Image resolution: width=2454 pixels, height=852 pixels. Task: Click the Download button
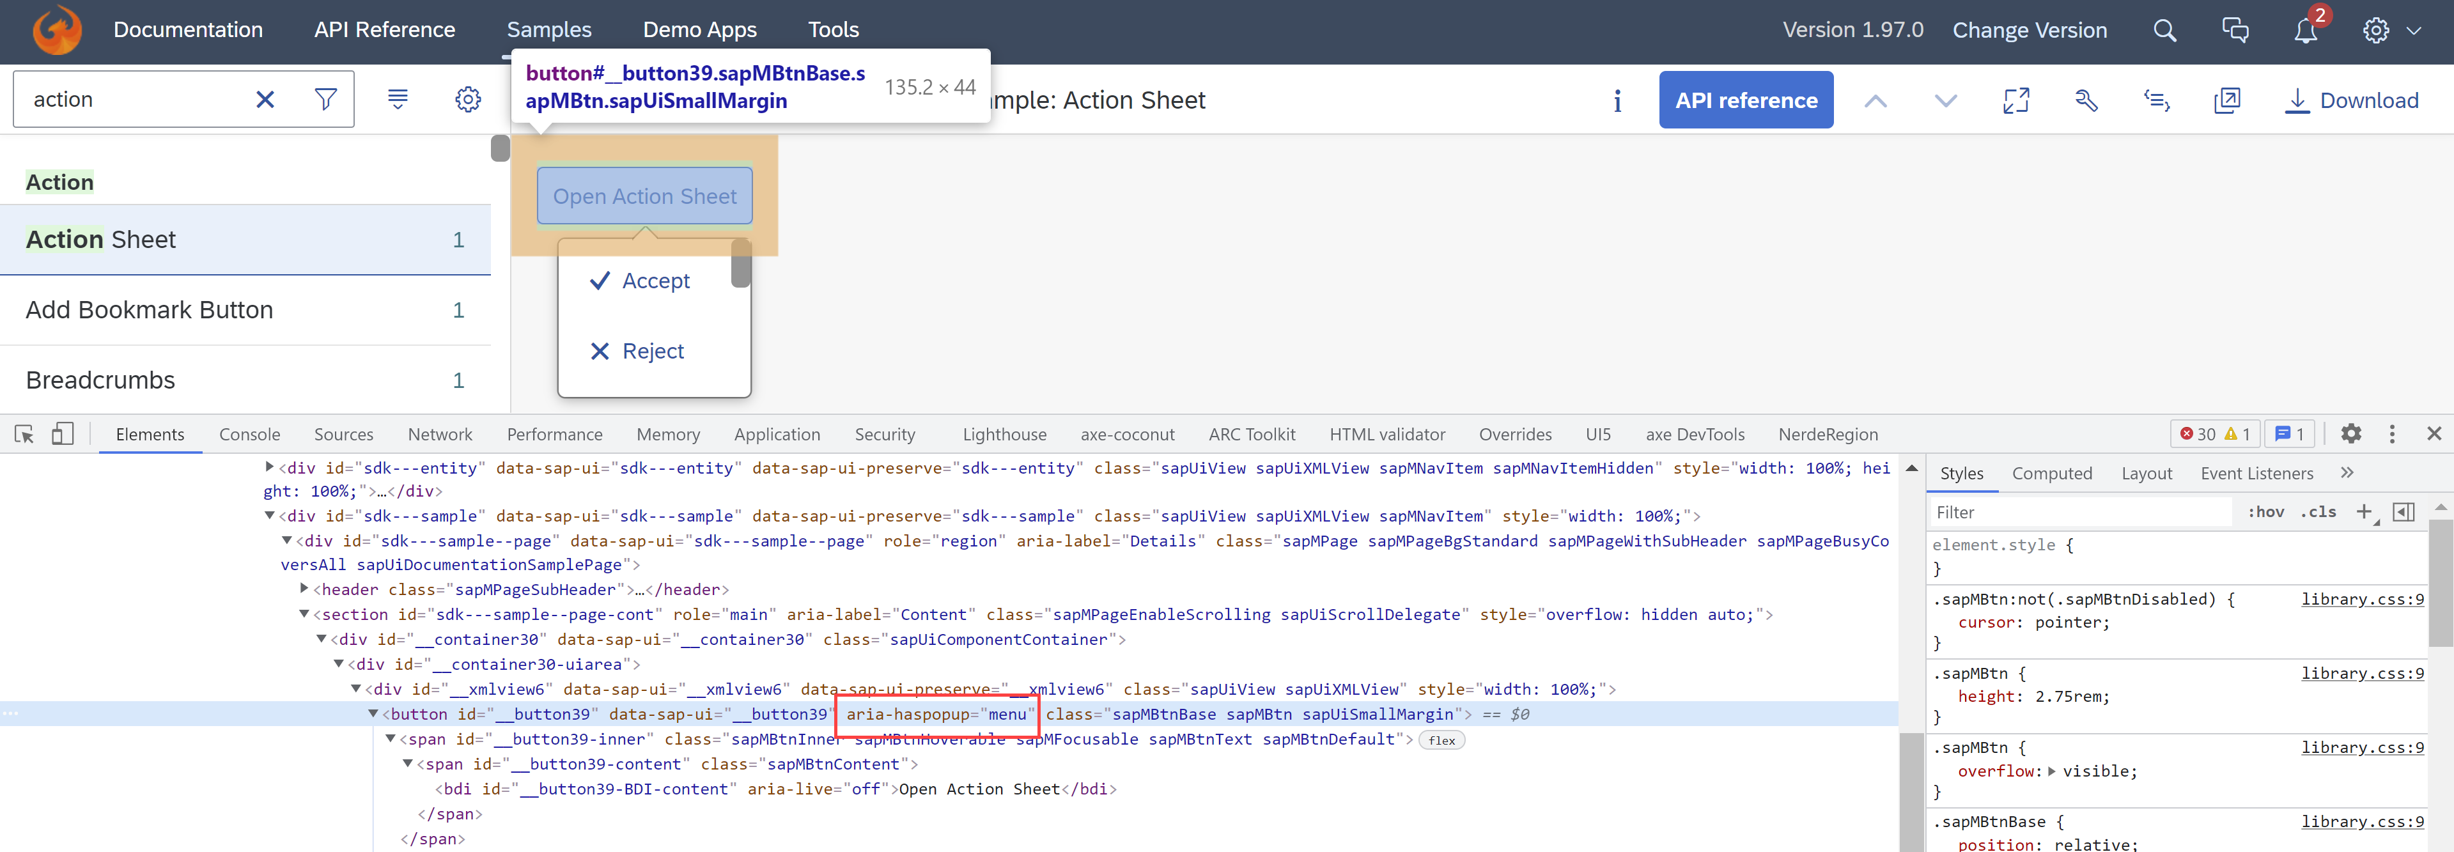click(x=2354, y=100)
